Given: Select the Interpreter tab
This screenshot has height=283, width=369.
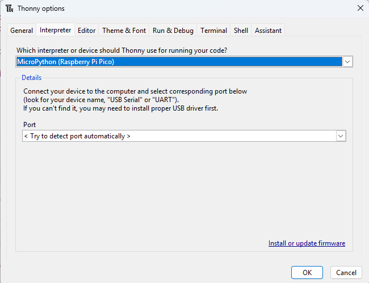Looking at the screenshot, I should (x=56, y=30).
